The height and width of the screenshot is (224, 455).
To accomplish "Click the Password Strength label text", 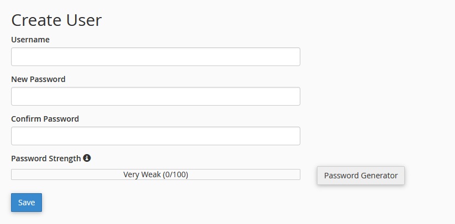I will [46, 159].
